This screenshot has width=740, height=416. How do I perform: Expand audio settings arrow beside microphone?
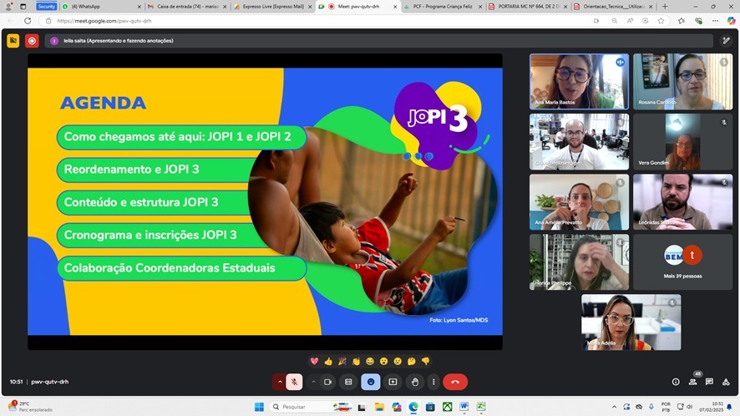pyautogui.click(x=280, y=382)
